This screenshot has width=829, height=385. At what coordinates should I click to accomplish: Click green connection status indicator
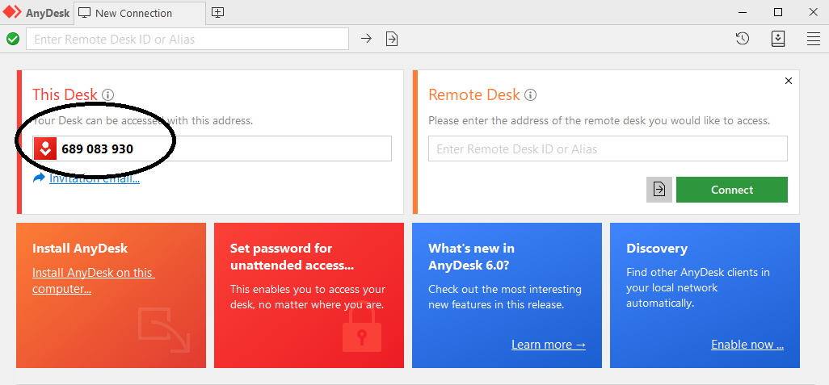[13, 39]
